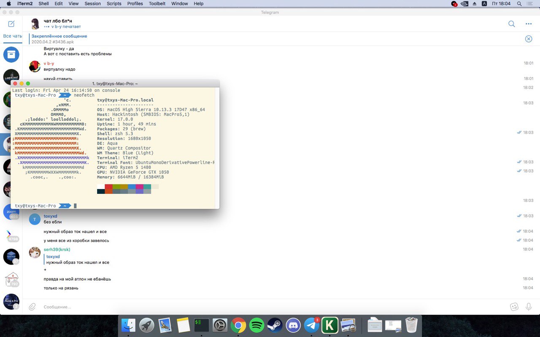Click the teal swatch in neofetch palette
Image resolution: width=540 pixels, height=337 pixels.
(x=147, y=187)
